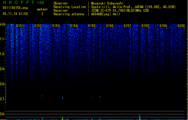The height and width of the screenshot is (120, 188).
Task: Click the 0.8 kHz axis tick label
Action: tap(2, 84)
